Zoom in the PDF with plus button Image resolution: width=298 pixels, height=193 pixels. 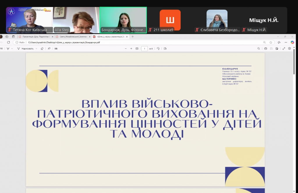(131, 49)
